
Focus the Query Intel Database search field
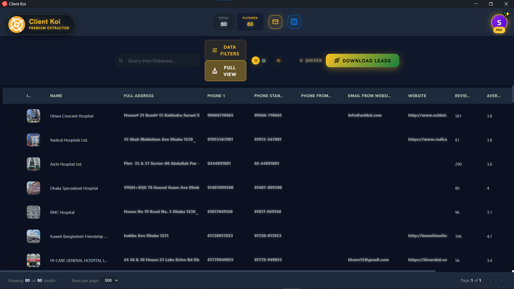coord(158,61)
